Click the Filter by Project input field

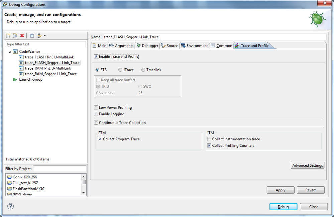(x=60, y=169)
